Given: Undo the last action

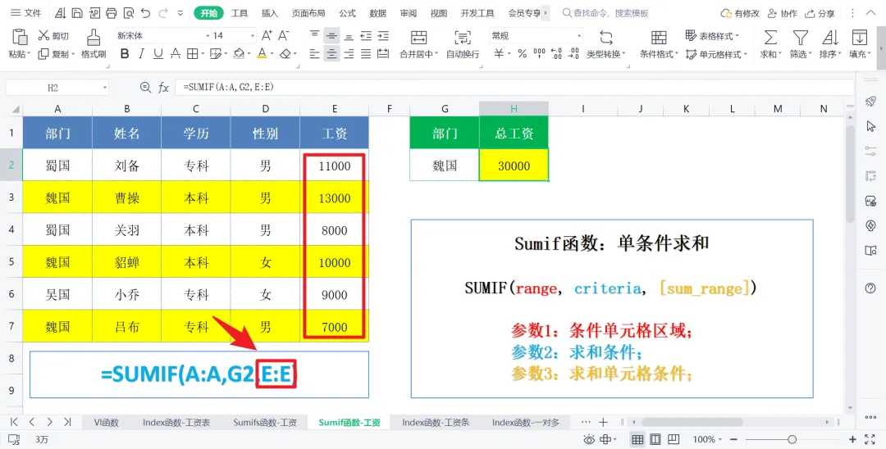Looking at the screenshot, I should pyautogui.click(x=146, y=12).
